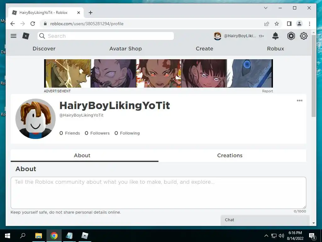
Task: View the Followers count link
Action: 97,133
